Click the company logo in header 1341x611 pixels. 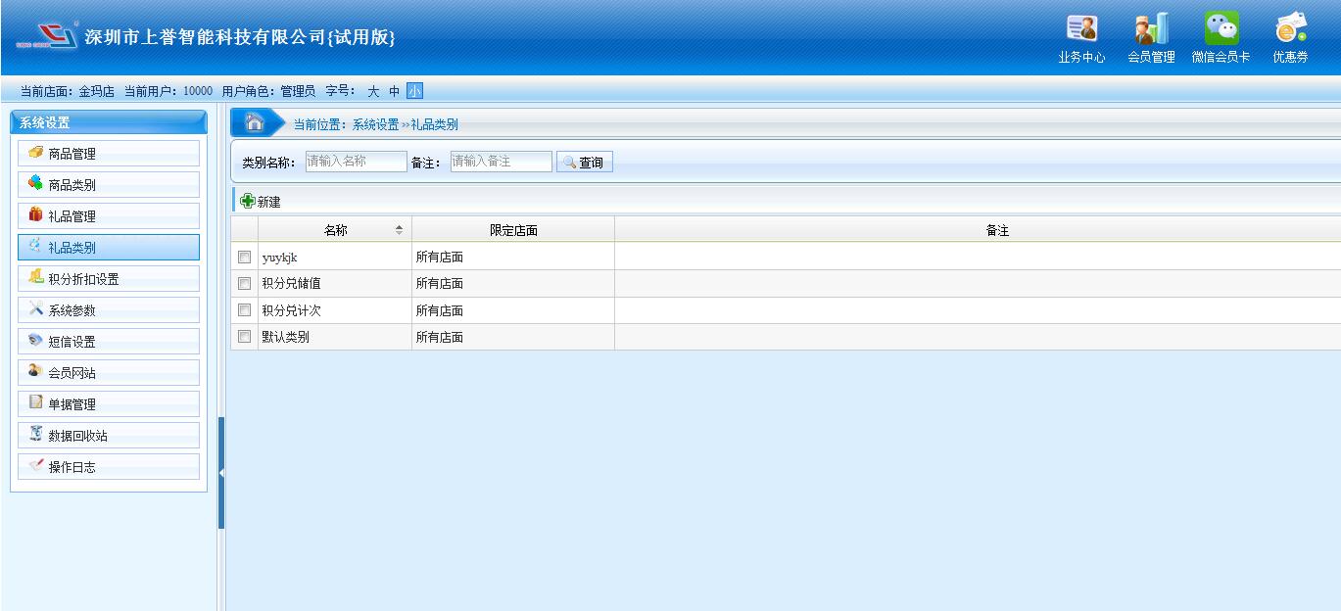click(47, 37)
